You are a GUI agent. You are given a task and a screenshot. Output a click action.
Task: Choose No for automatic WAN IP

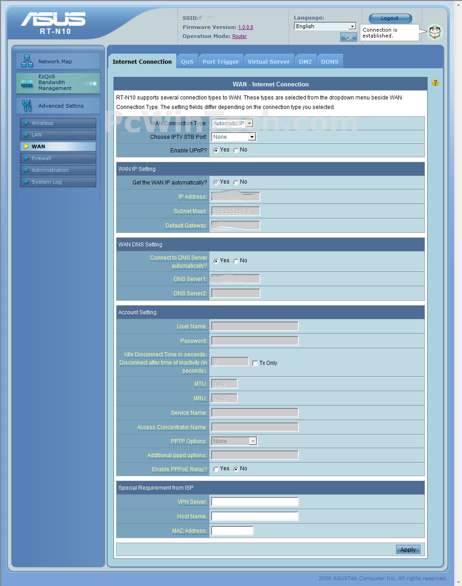pyautogui.click(x=236, y=182)
